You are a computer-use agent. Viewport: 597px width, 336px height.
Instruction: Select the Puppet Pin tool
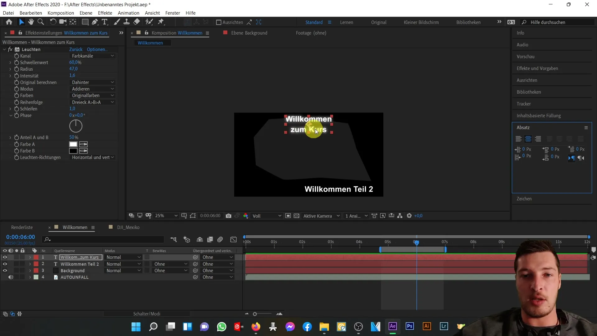[x=161, y=22]
